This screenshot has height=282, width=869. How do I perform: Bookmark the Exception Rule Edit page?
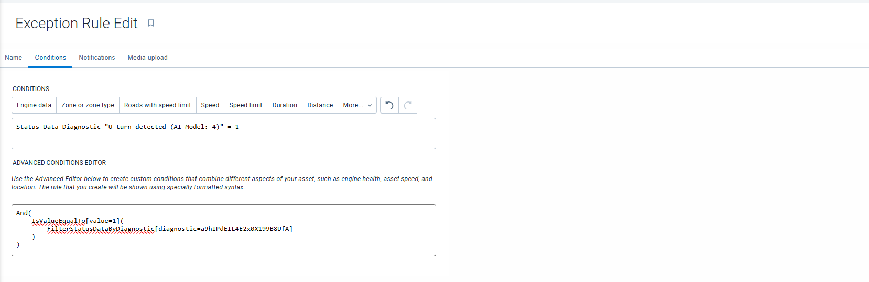(151, 23)
